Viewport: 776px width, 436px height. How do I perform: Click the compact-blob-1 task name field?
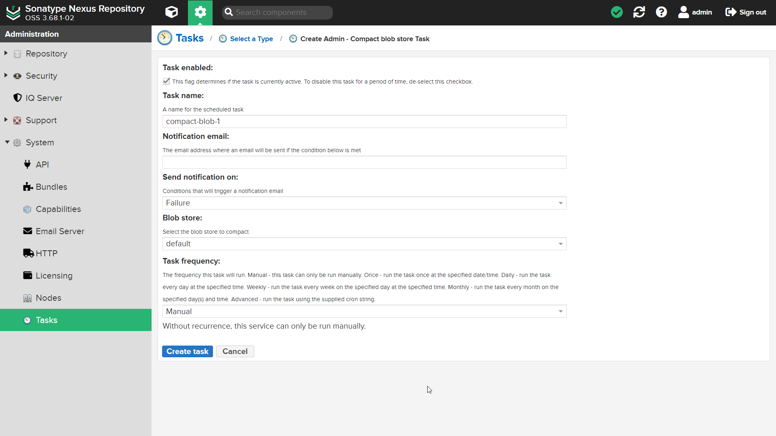[x=365, y=122]
